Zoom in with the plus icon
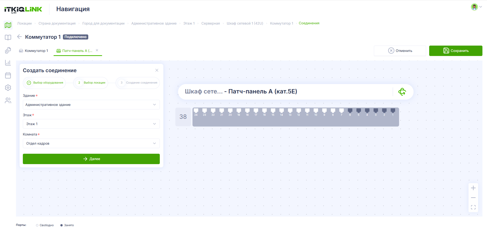This screenshot has height=233, width=487. pos(473,188)
